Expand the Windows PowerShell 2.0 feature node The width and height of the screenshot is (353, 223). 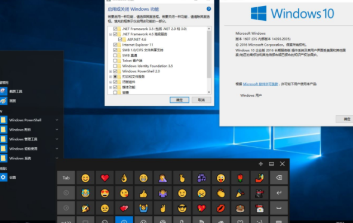pos(110,71)
